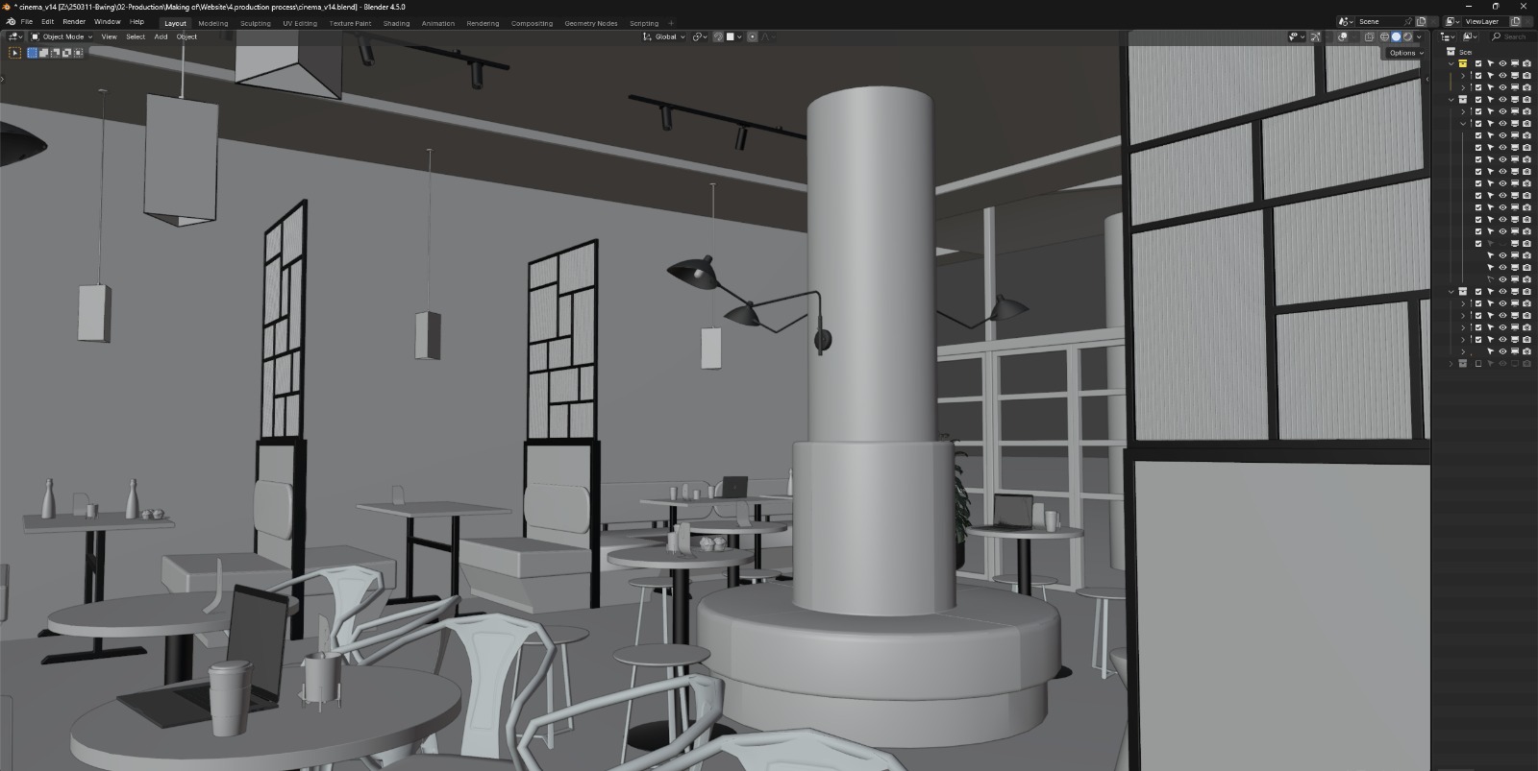The width and height of the screenshot is (1538, 771).
Task: Toggle monitor viewport icon of yellow collection
Action: click(1515, 63)
